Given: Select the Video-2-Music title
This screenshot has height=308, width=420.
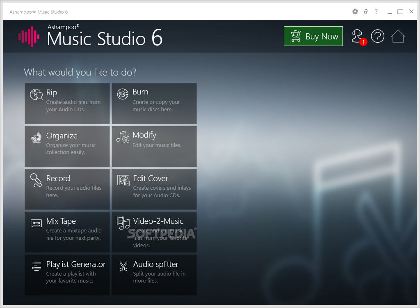Looking at the screenshot, I should click(158, 221).
